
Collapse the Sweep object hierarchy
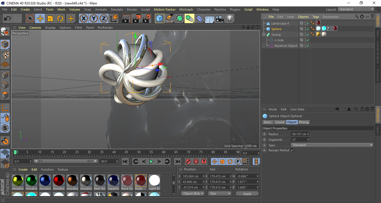point(264,35)
